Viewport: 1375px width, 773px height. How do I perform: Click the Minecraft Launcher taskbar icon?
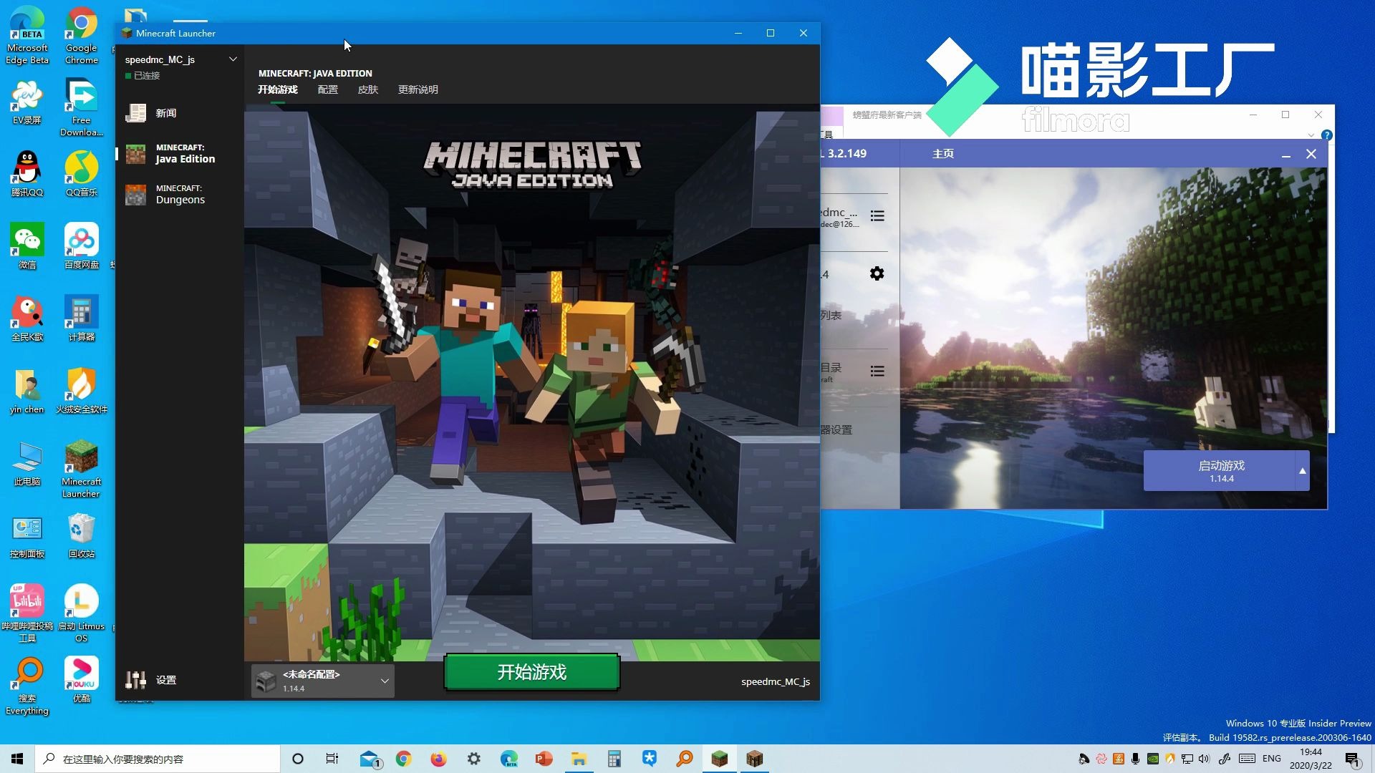pos(719,758)
